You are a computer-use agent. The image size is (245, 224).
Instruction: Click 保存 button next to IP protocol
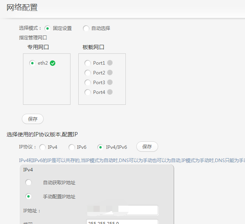pyautogui.click(x=147, y=146)
